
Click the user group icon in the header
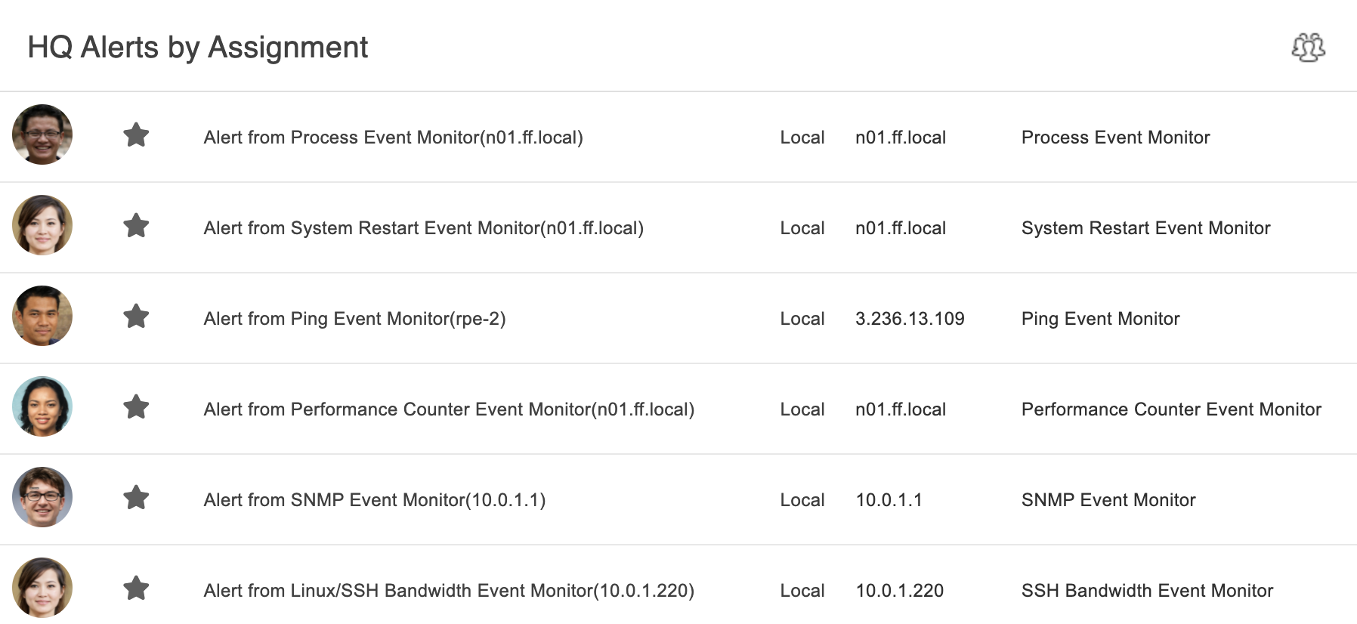[x=1308, y=48]
